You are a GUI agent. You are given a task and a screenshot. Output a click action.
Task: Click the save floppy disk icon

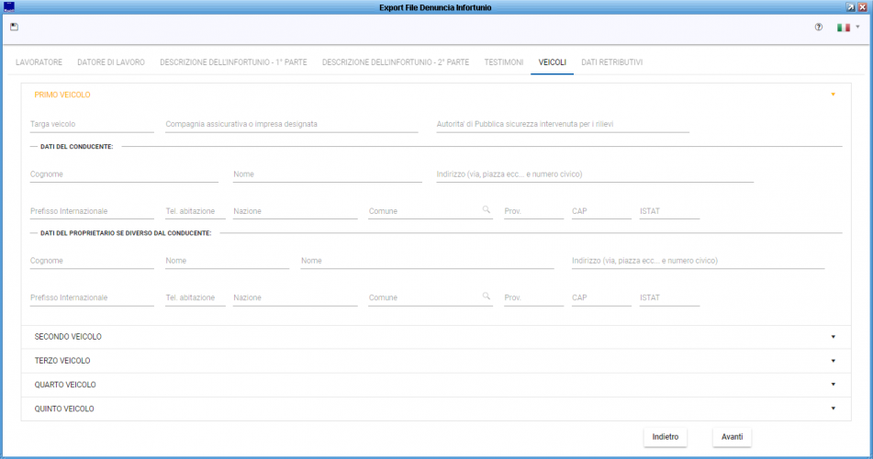[x=14, y=27]
